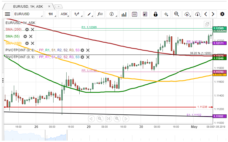Click the magnifier zoom chart tool
228x142 pixels.
tap(177, 14)
